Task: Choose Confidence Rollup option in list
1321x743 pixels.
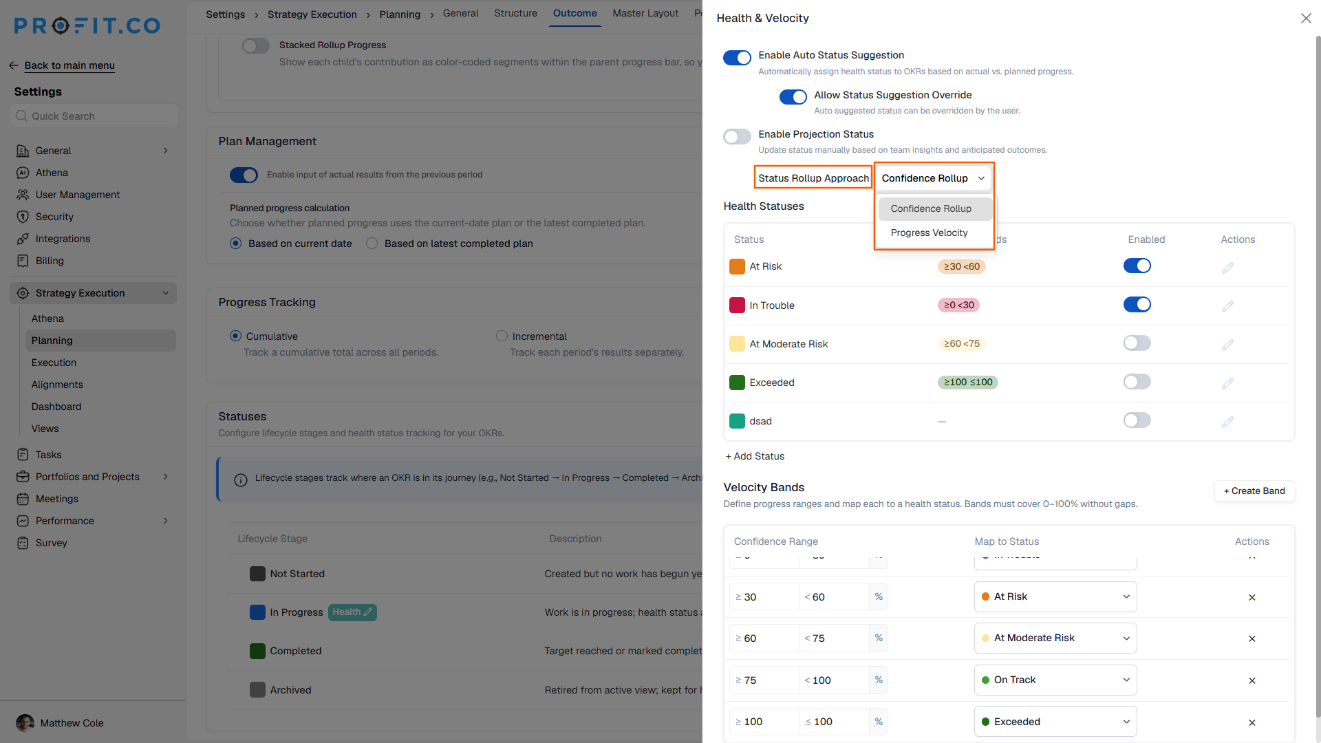Action: (935, 208)
